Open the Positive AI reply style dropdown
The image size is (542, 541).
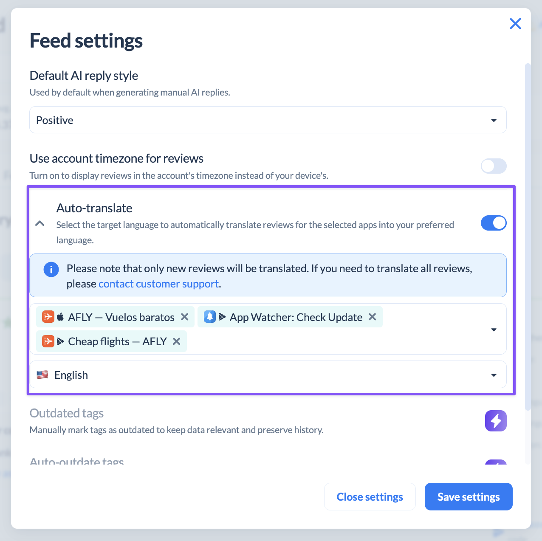click(268, 120)
